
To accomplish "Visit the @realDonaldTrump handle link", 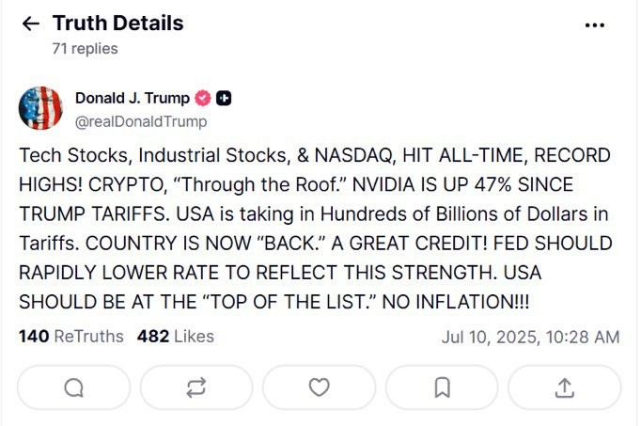I will (141, 122).
